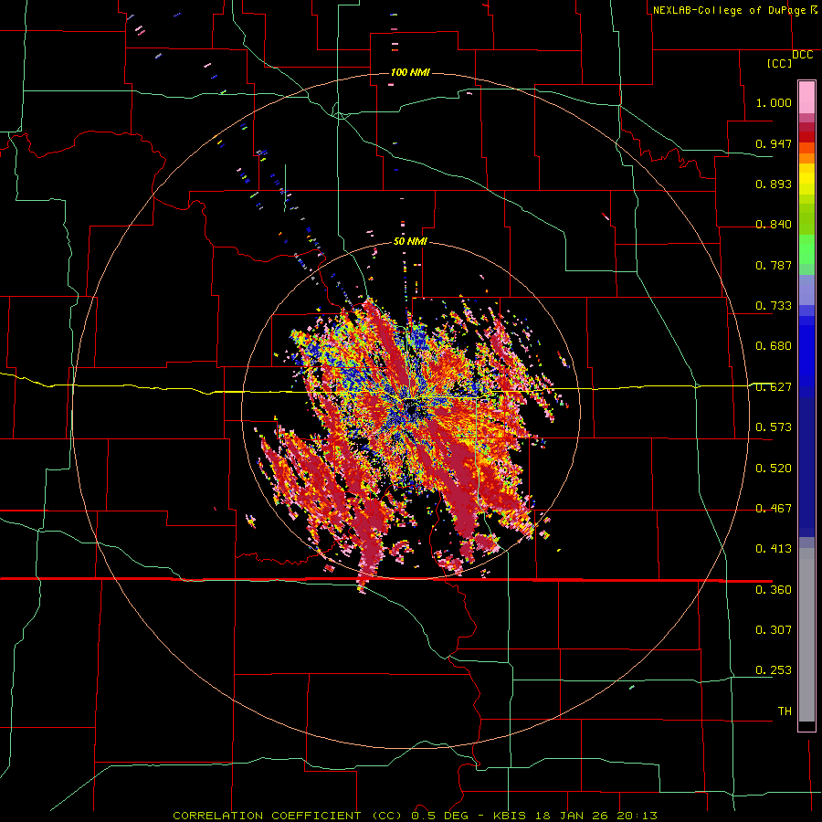Select the 0.307 color scale value

click(x=774, y=629)
